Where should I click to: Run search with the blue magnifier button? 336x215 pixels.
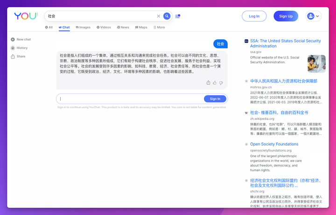167,16
